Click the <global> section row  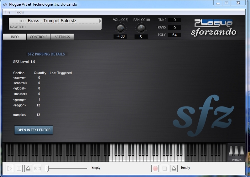(27, 88)
